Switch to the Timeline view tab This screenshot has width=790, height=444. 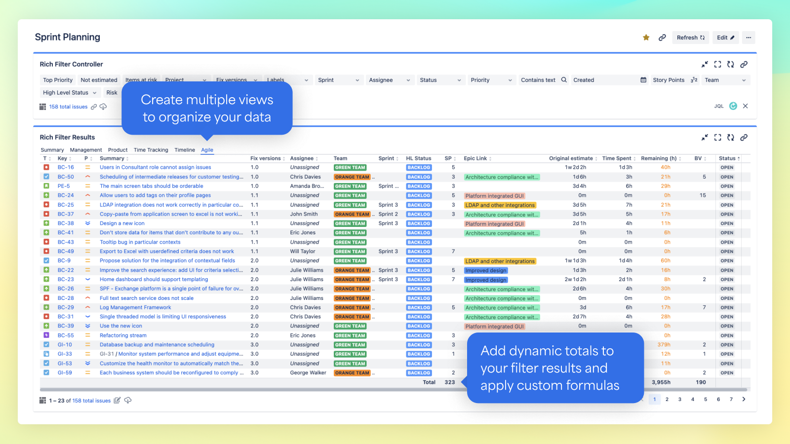tap(185, 150)
